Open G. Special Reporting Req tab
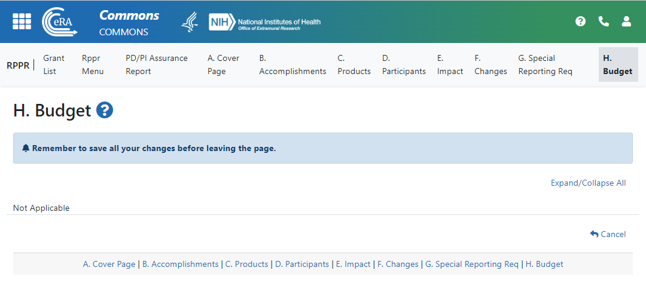 tap(545, 64)
